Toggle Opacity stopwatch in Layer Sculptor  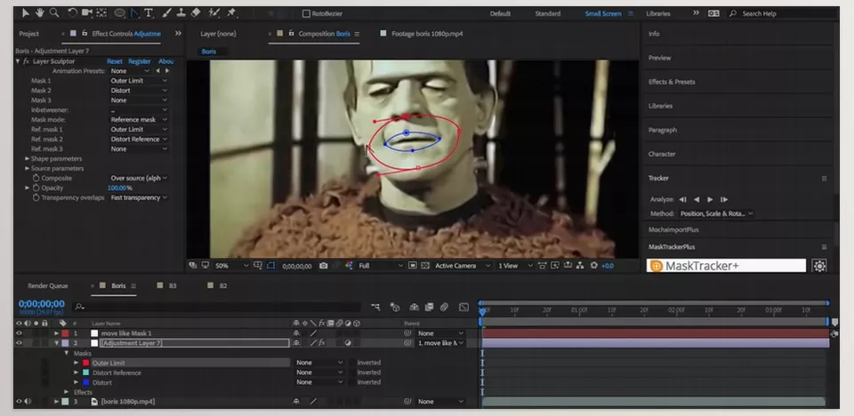click(36, 188)
